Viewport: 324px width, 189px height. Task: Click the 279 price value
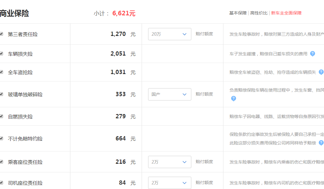pos(121,116)
